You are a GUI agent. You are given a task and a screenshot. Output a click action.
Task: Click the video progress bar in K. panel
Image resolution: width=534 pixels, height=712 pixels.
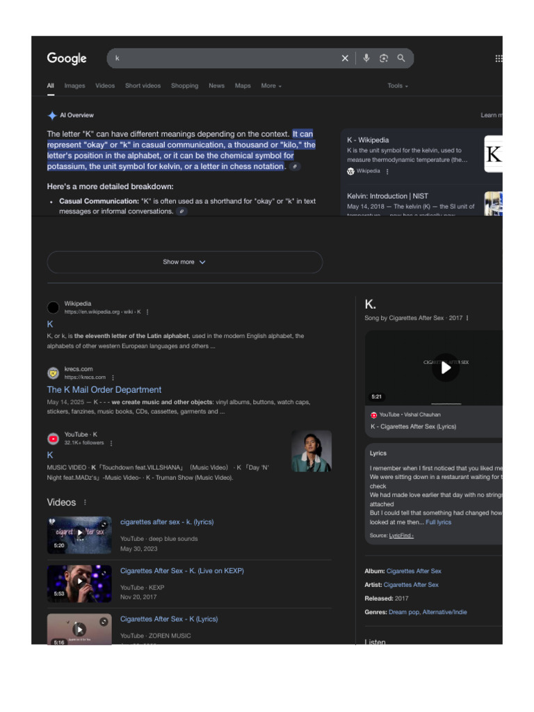(x=446, y=404)
